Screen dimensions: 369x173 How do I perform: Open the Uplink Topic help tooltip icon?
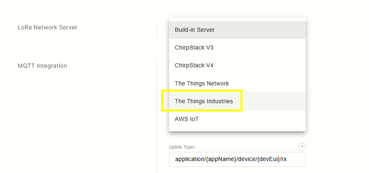point(302,147)
